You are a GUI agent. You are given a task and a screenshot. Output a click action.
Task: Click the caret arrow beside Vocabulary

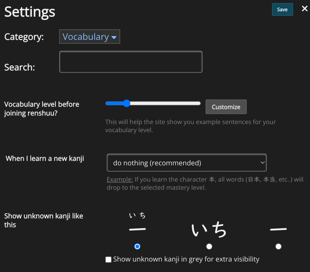(114, 37)
